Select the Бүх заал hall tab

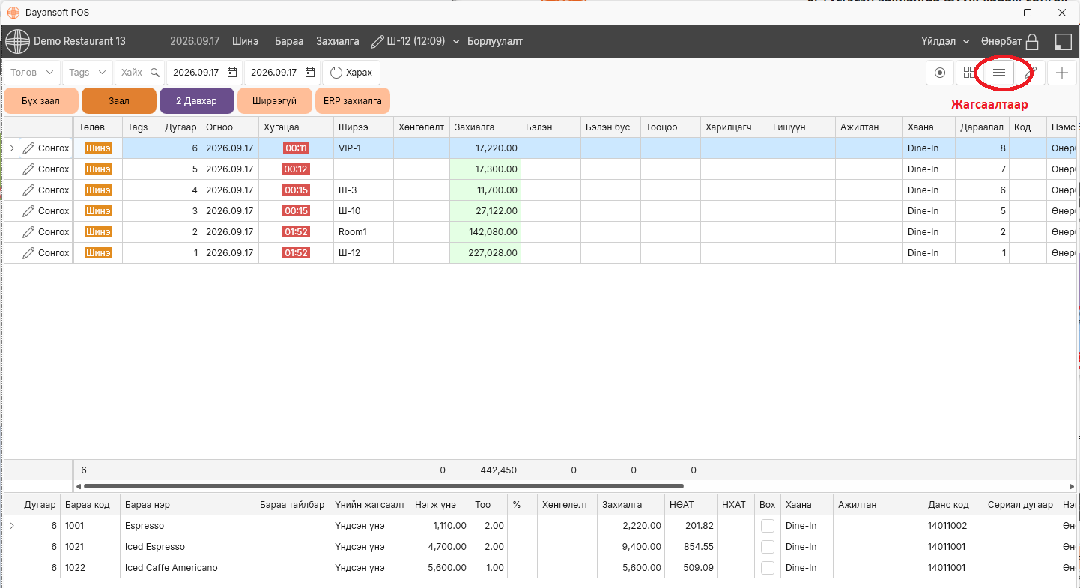click(x=41, y=101)
